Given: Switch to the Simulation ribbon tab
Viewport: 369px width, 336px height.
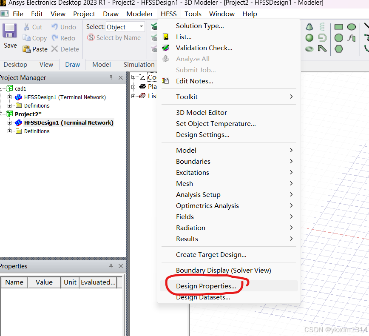Looking at the screenshot, I should click(x=139, y=65).
